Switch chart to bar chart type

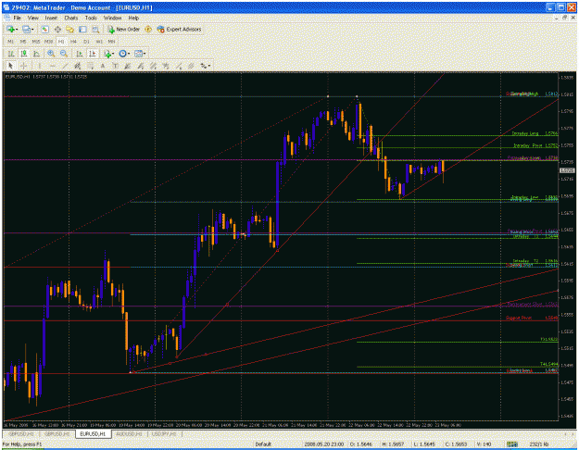pos(11,54)
